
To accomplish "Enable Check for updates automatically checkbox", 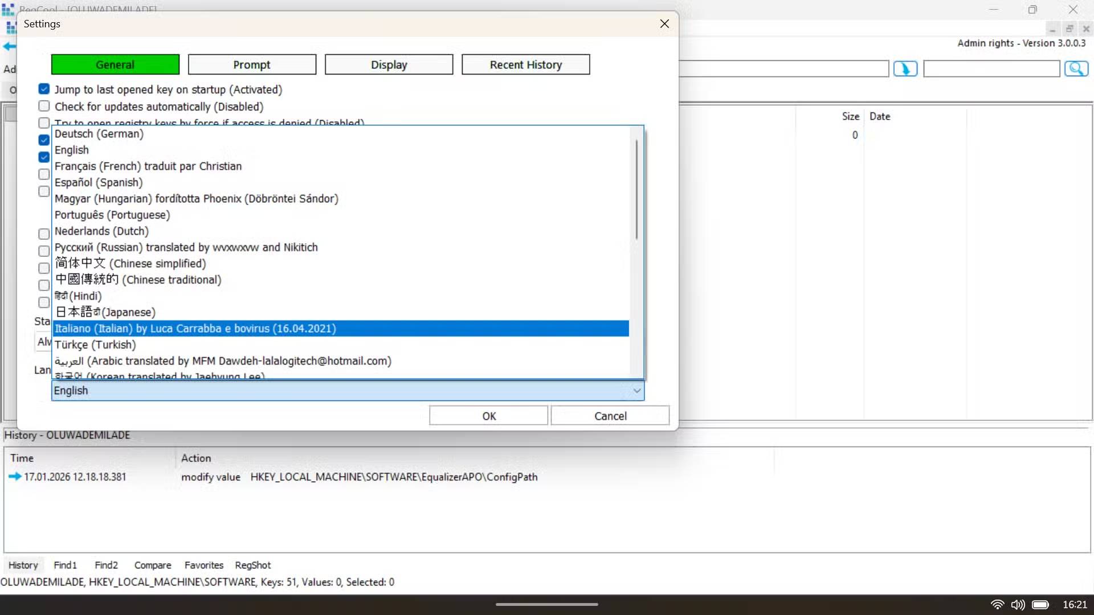I will click(x=43, y=106).
